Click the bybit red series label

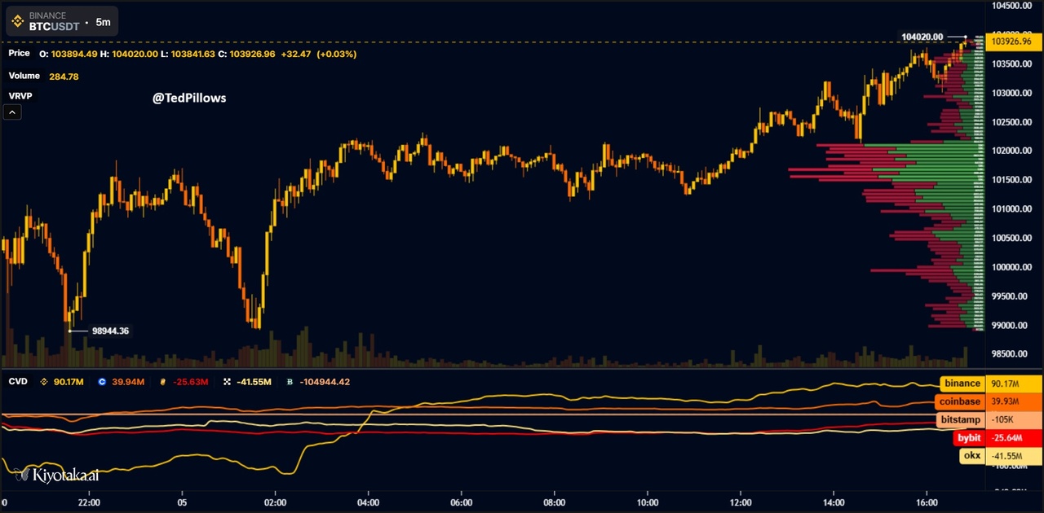click(969, 438)
